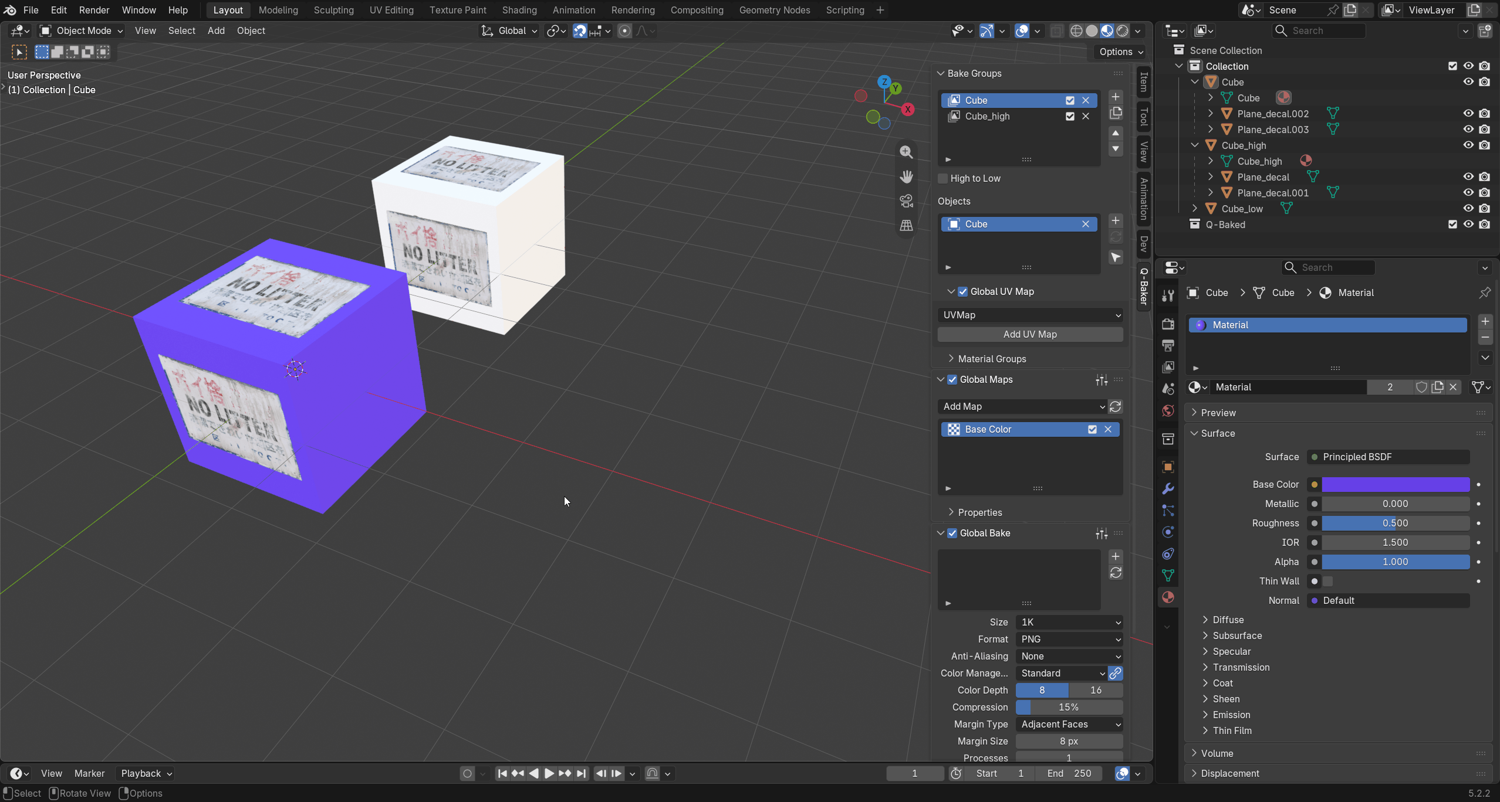
Task: Play the animation in the timeline
Action: pos(549,773)
